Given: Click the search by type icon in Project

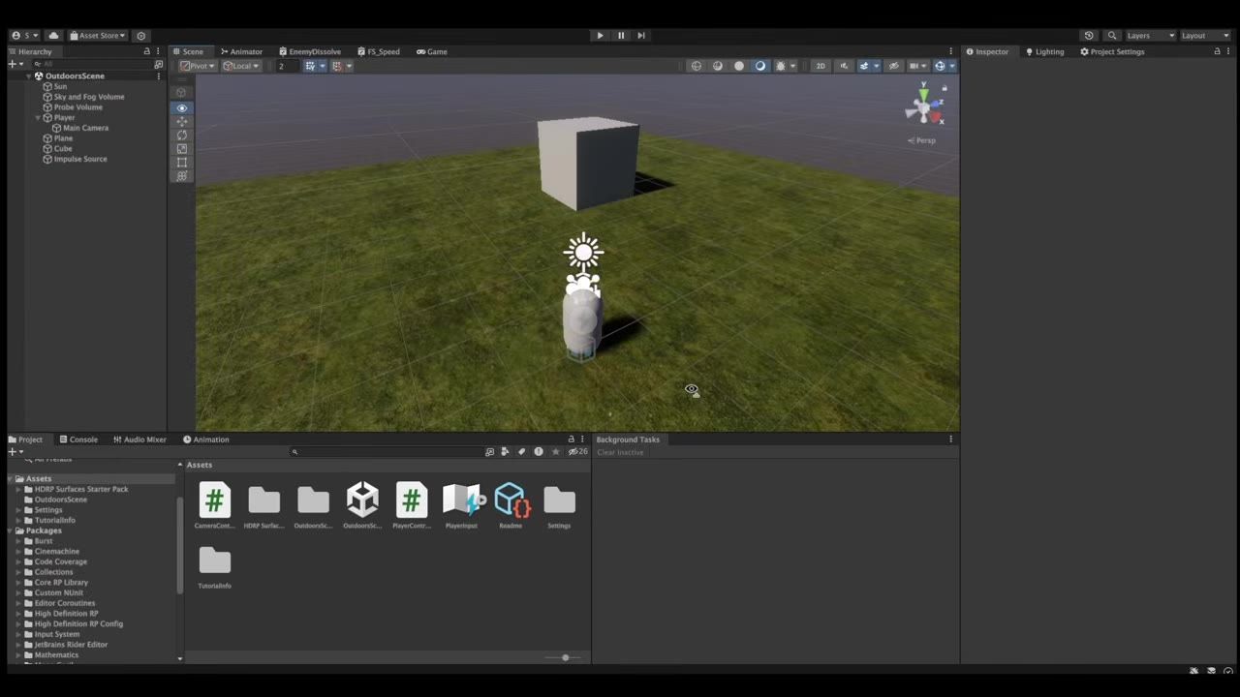Looking at the screenshot, I should [506, 452].
